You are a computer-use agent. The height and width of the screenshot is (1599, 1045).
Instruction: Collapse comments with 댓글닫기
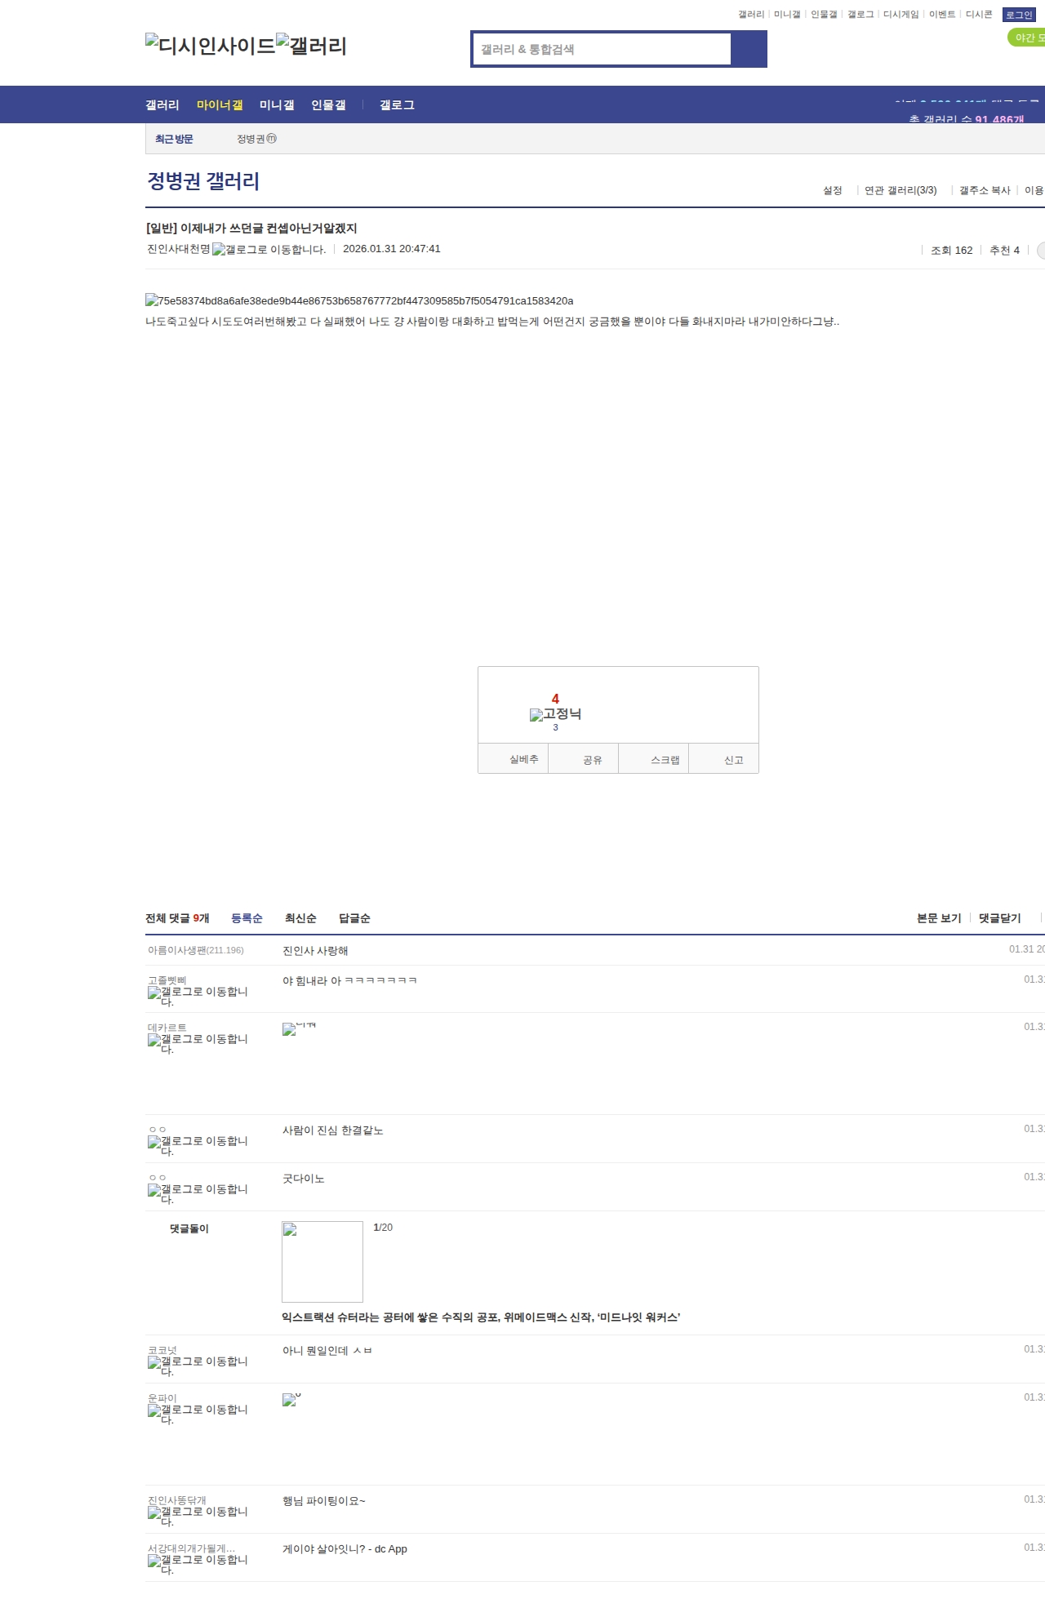[x=999, y=918]
